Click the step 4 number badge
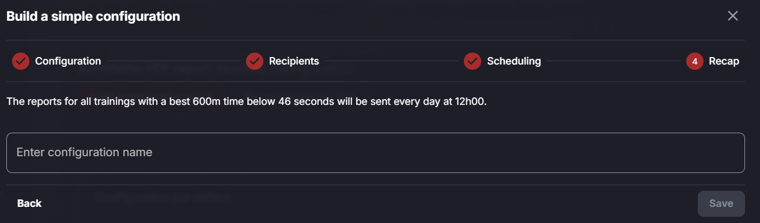This screenshot has width=760, height=223. [x=695, y=61]
